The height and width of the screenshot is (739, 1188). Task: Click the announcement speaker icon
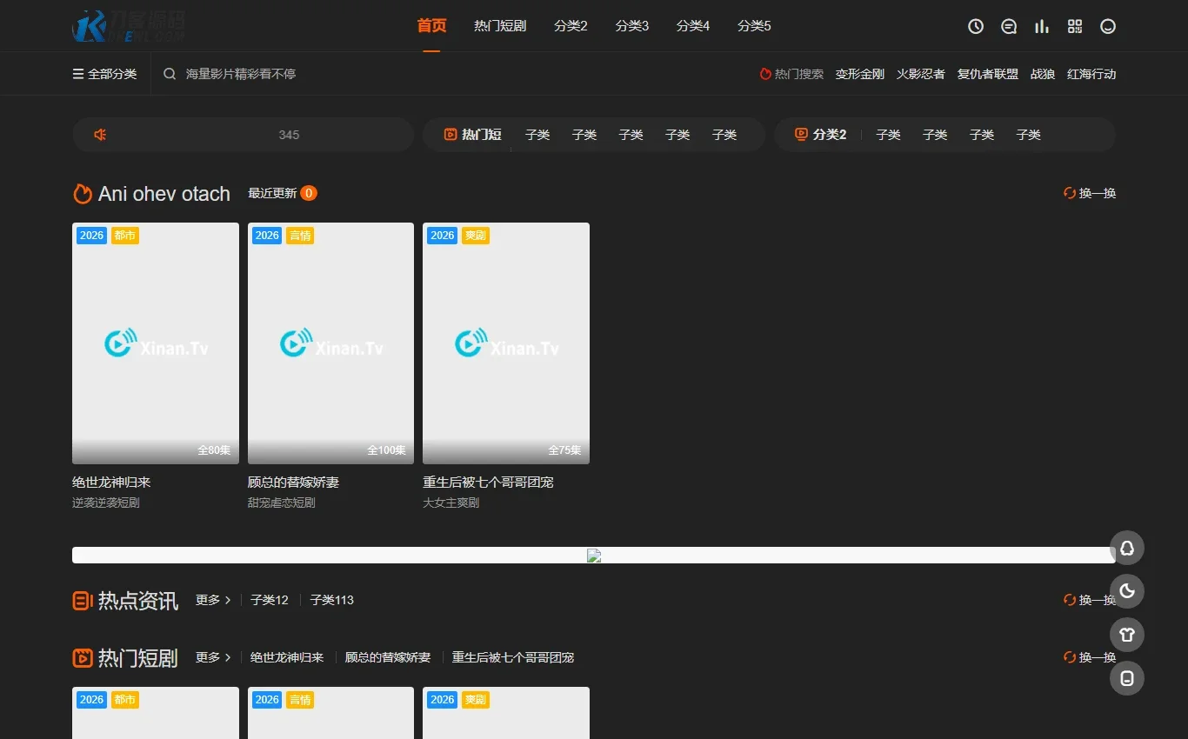(100, 135)
